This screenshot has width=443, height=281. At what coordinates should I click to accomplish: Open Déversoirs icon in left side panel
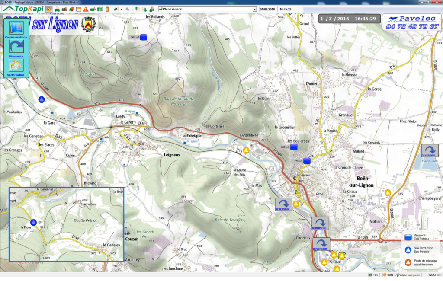[x=16, y=46]
